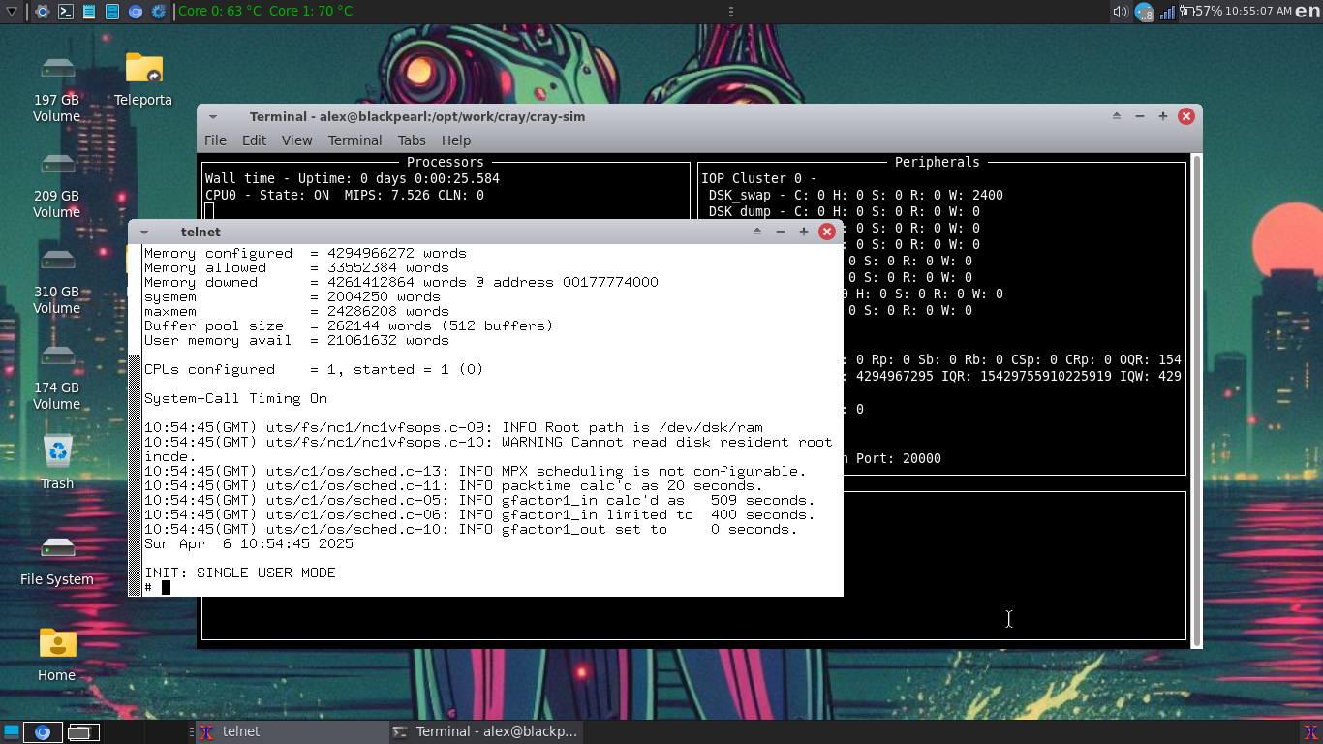Viewport: 1323px width, 744px height.
Task: Click the network signal strength icon
Action: click(x=1167, y=12)
